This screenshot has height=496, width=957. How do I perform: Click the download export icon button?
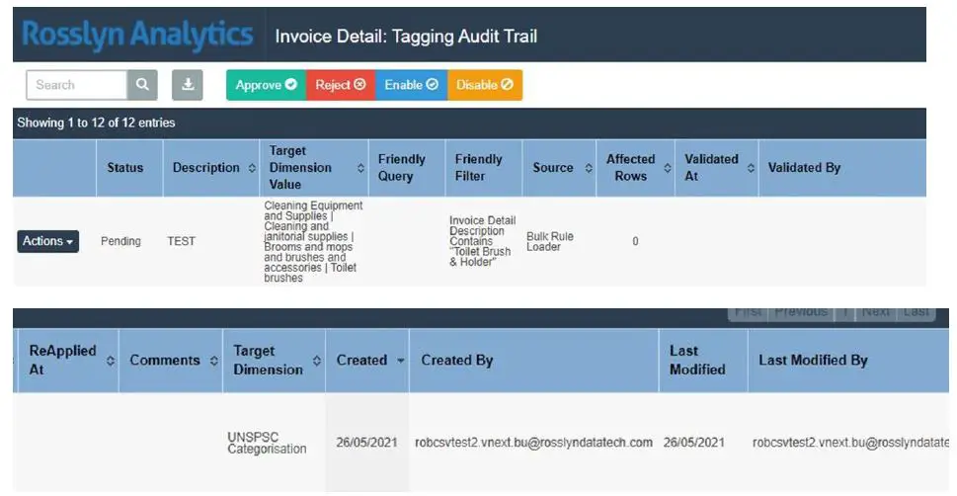[x=188, y=85]
